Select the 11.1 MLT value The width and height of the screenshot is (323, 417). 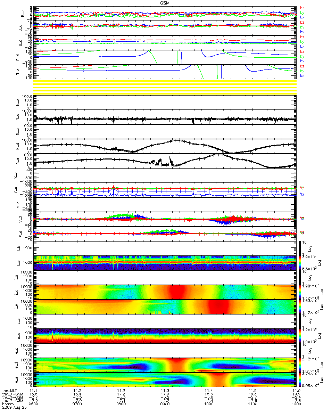34,391
